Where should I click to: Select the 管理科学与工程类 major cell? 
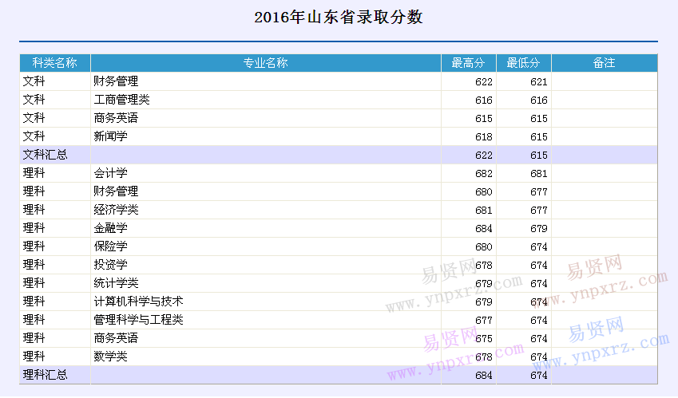[138, 320]
